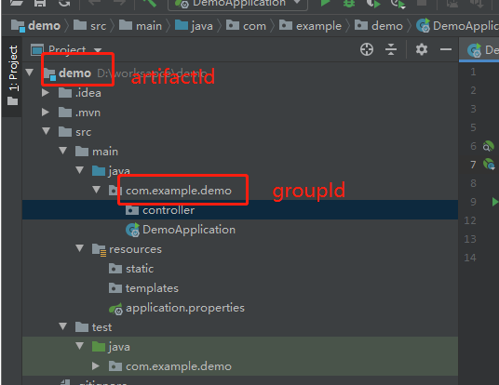Collapse com.example.demo package under main
This screenshot has width=499, height=385.
click(x=97, y=190)
